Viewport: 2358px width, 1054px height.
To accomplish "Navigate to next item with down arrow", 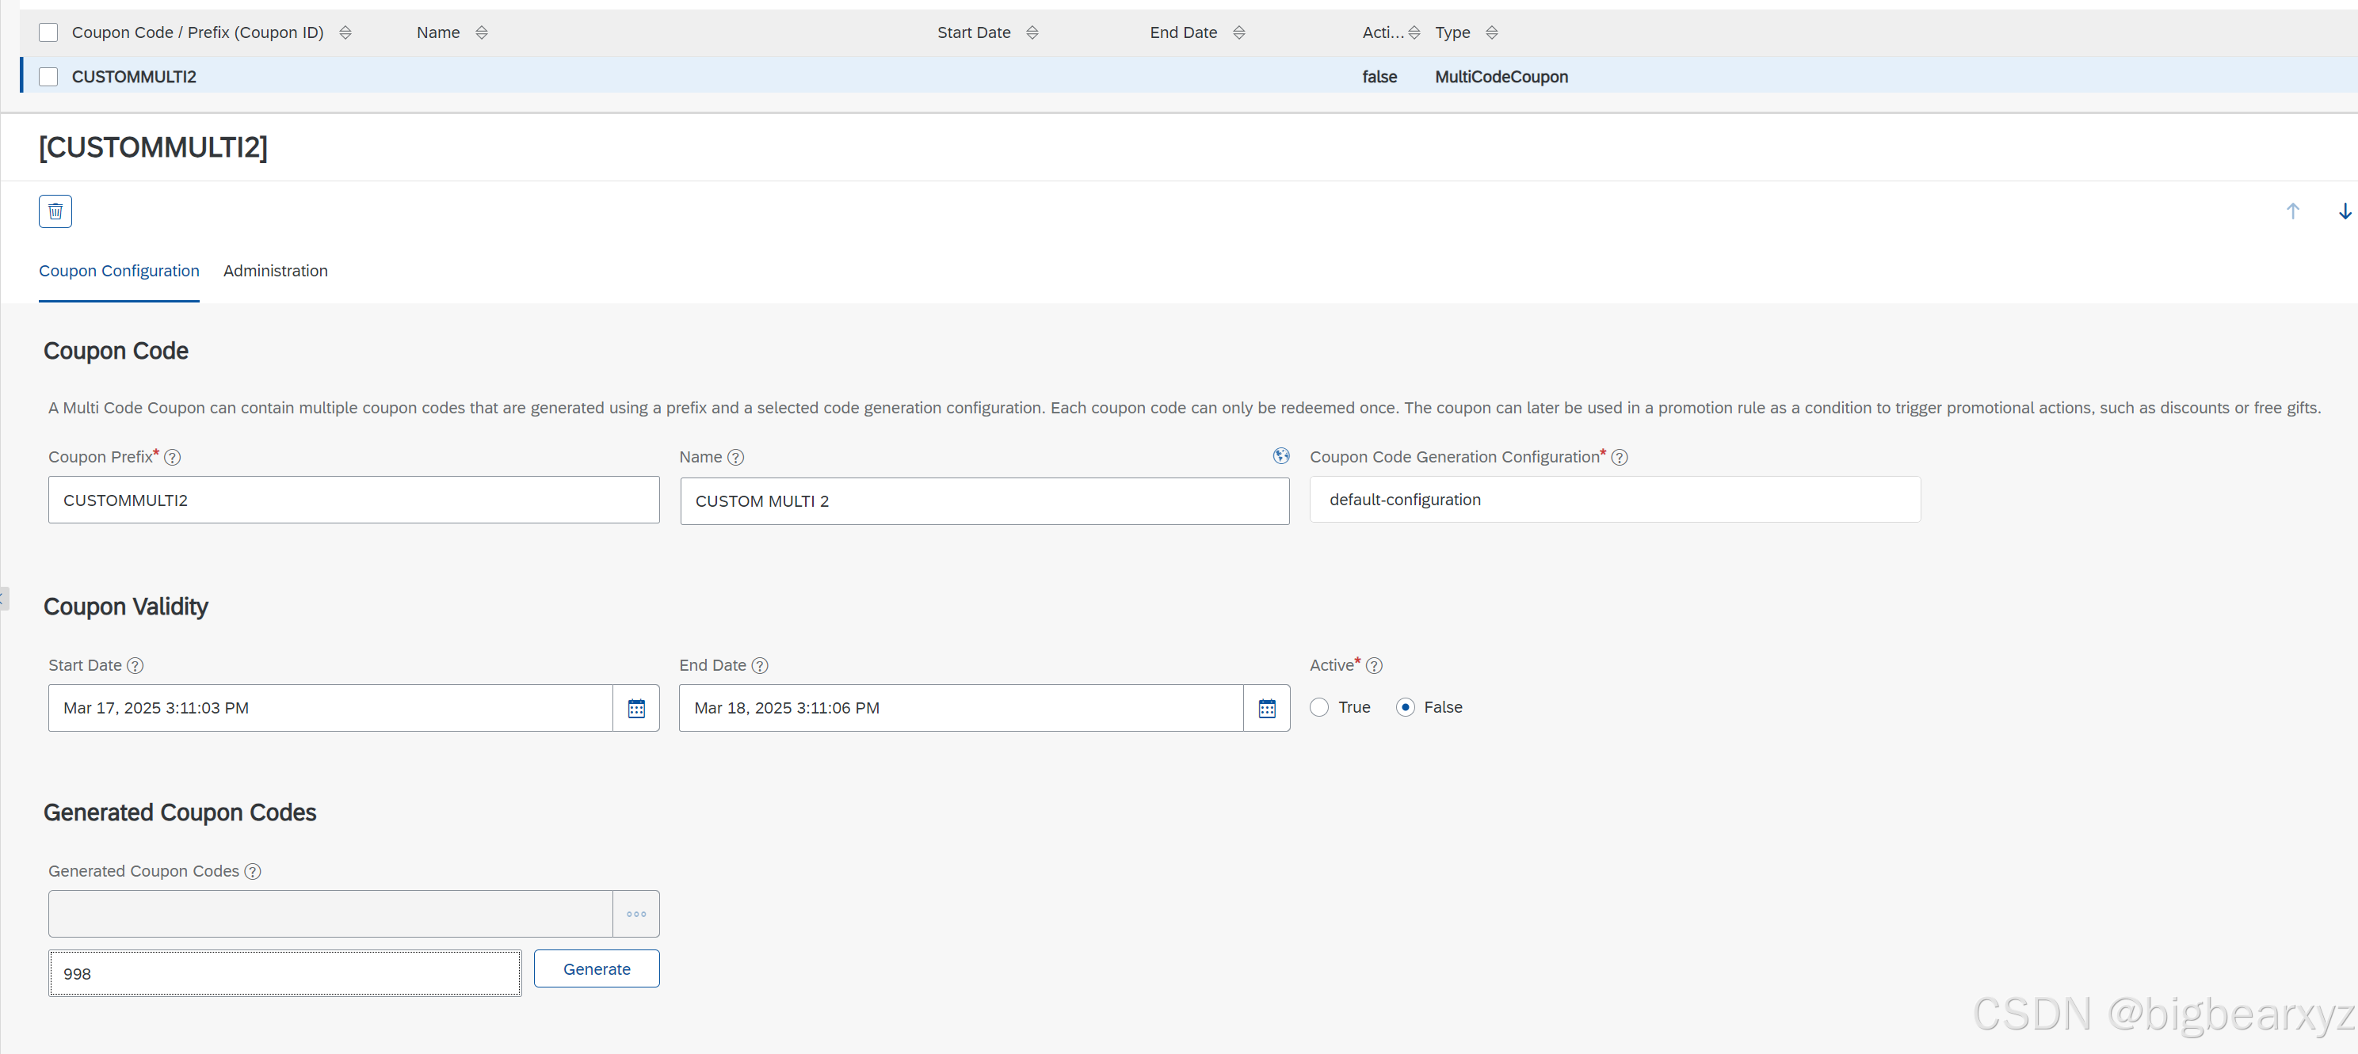I will click(2344, 211).
